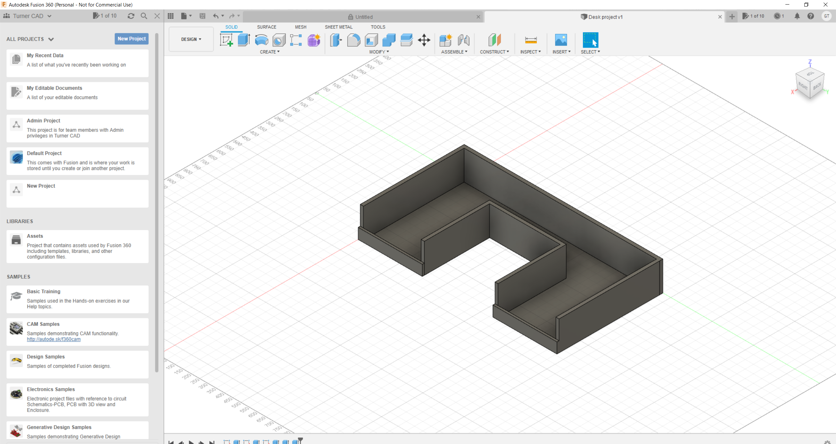Click the GT user profile avatar
Screen dimensions: 836x444
tap(827, 16)
